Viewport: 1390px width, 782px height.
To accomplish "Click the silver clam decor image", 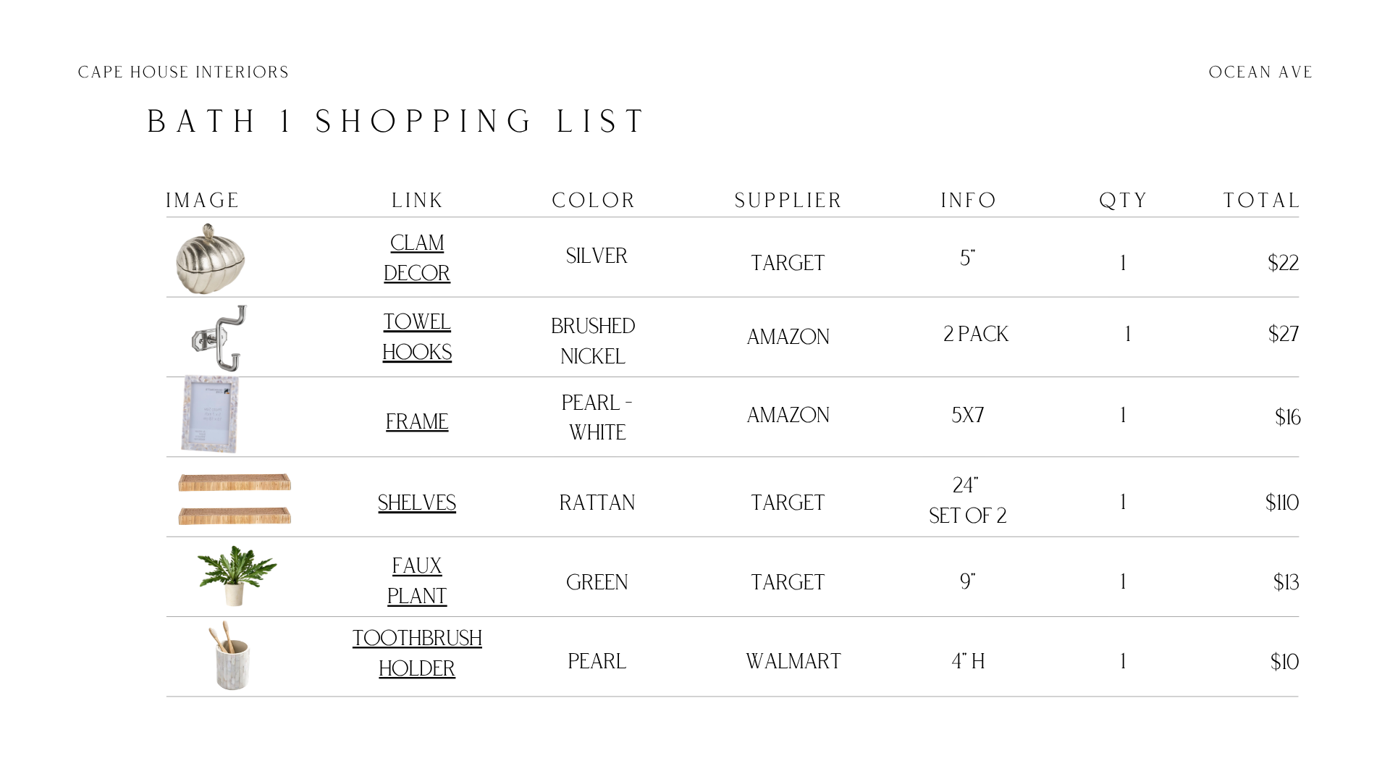I will (211, 258).
